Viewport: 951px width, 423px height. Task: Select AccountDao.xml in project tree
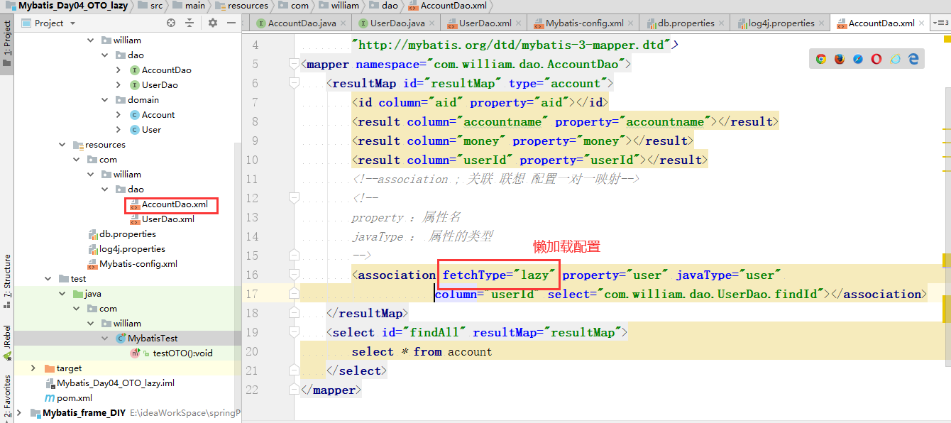(x=168, y=204)
